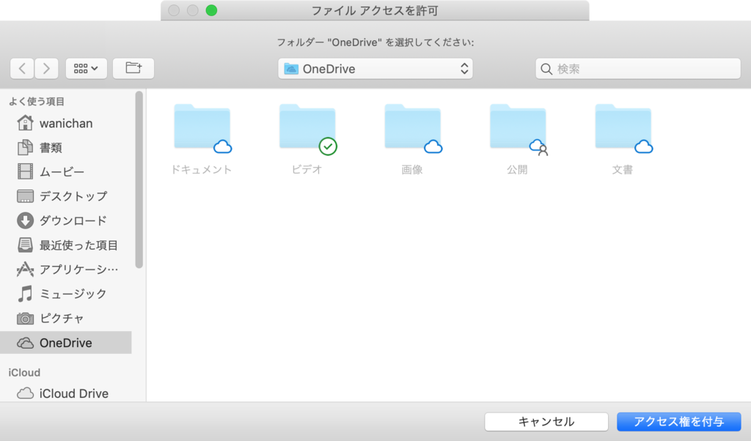The height and width of the screenshot is (441, 751).
Task: Click the green zoom window button
Action: coord(211,10)
